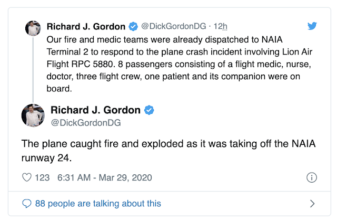This screenshot has height=222, width=337.
Task: Click the like count 123
Action: point(42,177)
